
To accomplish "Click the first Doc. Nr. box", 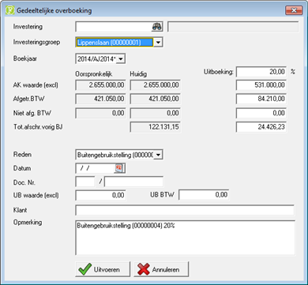I will [85, 182].
